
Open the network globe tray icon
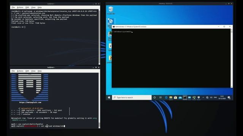207,97
